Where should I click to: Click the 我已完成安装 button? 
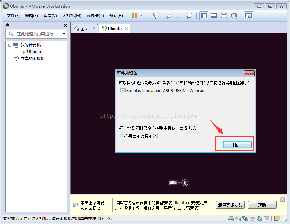[x=230, y=205]
